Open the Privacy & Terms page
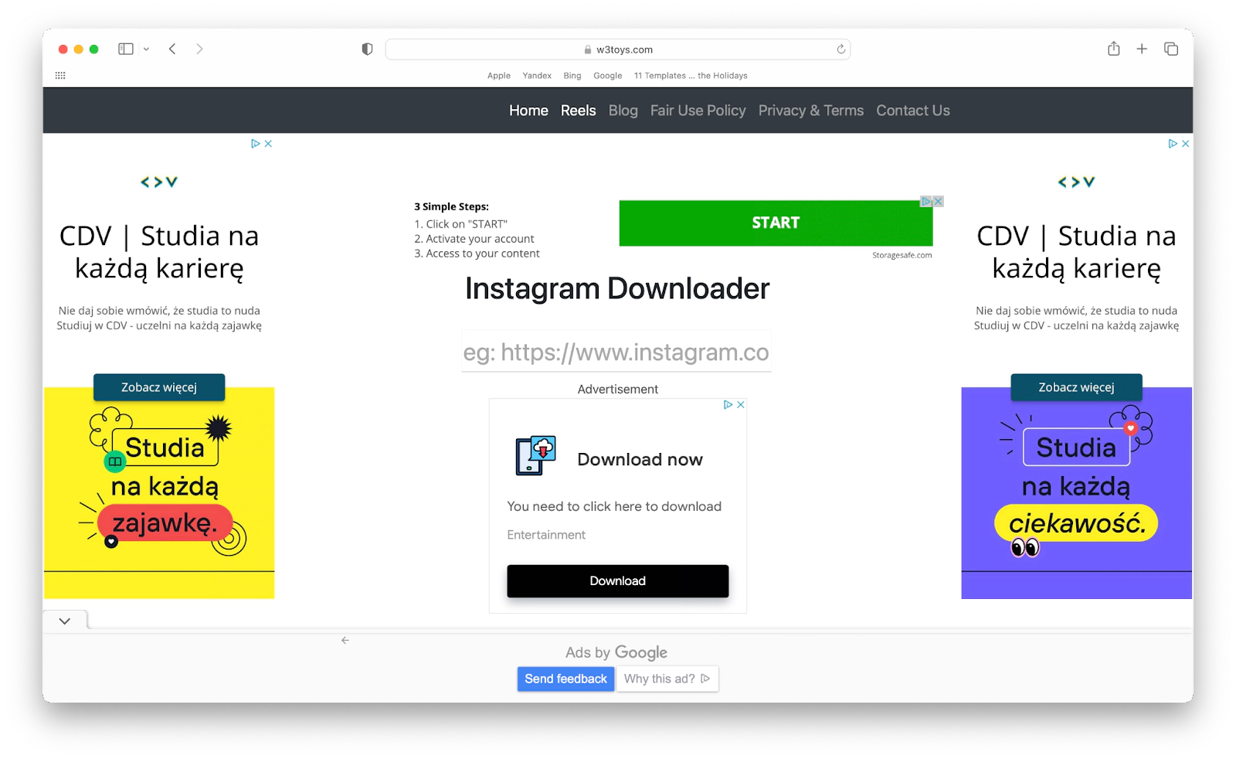Screen dimensions: 1236x759 (810, 111)
